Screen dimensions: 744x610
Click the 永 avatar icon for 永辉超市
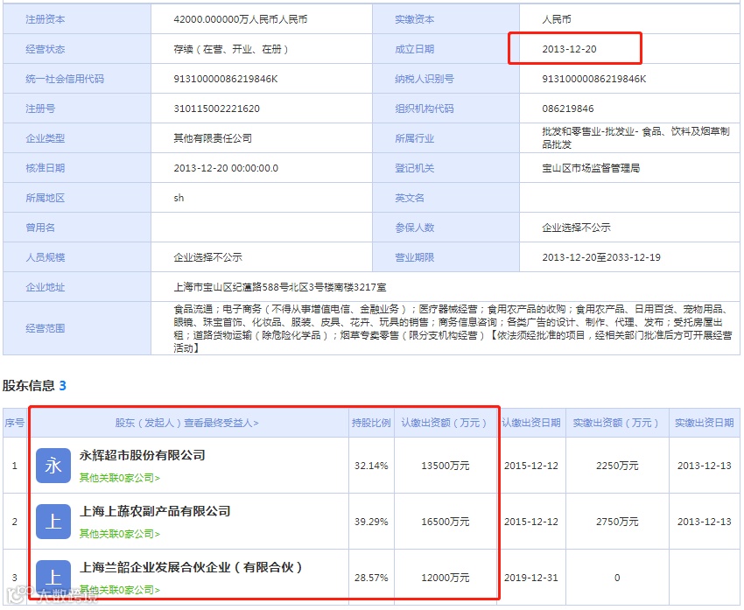pos(53,466)
